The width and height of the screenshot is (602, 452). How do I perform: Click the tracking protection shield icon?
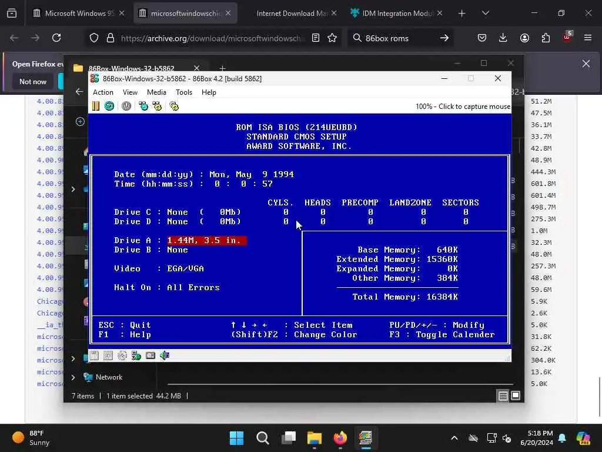94,38
